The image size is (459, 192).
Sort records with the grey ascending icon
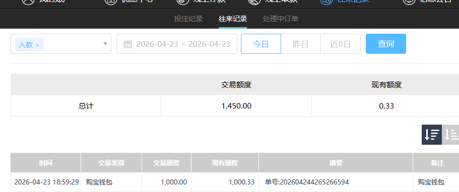(450, 135)
